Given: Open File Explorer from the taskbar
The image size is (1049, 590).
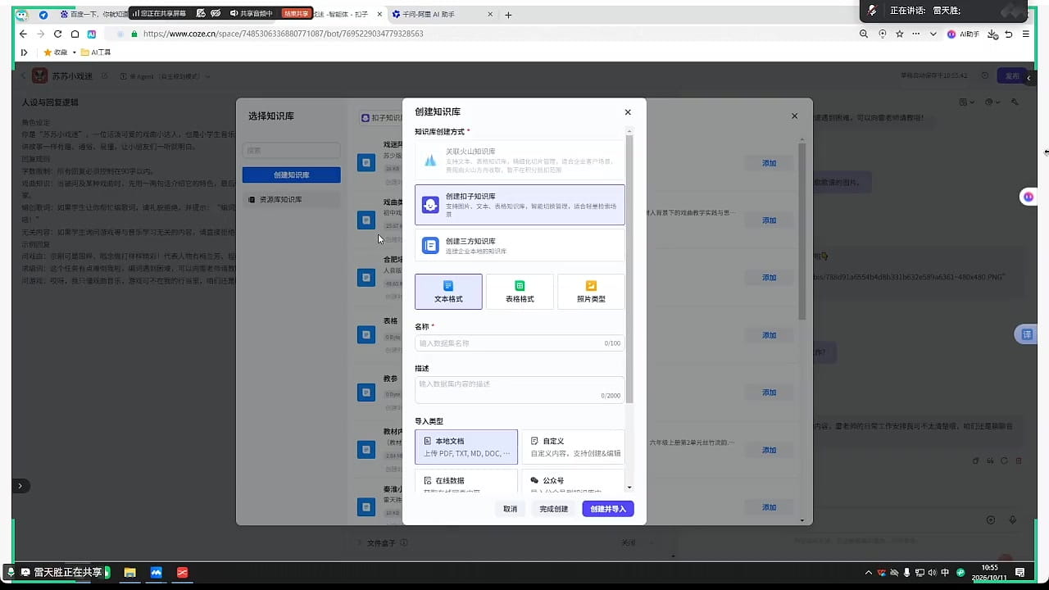Looking at the screenshot, I should [129, 572].
